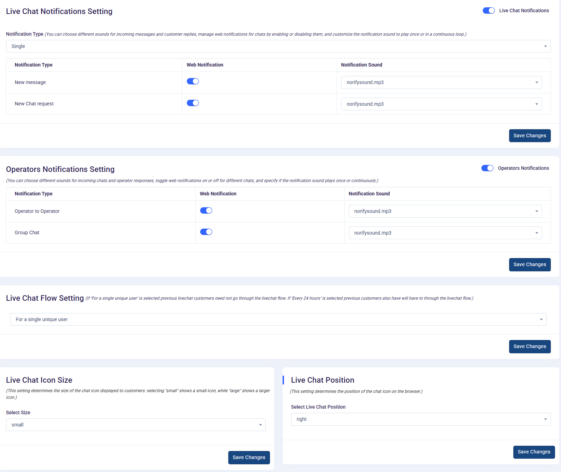This screenshot has width=561, height=472.
Task: Turn off New Chat request web notification
Action: (x=192, y=103)
